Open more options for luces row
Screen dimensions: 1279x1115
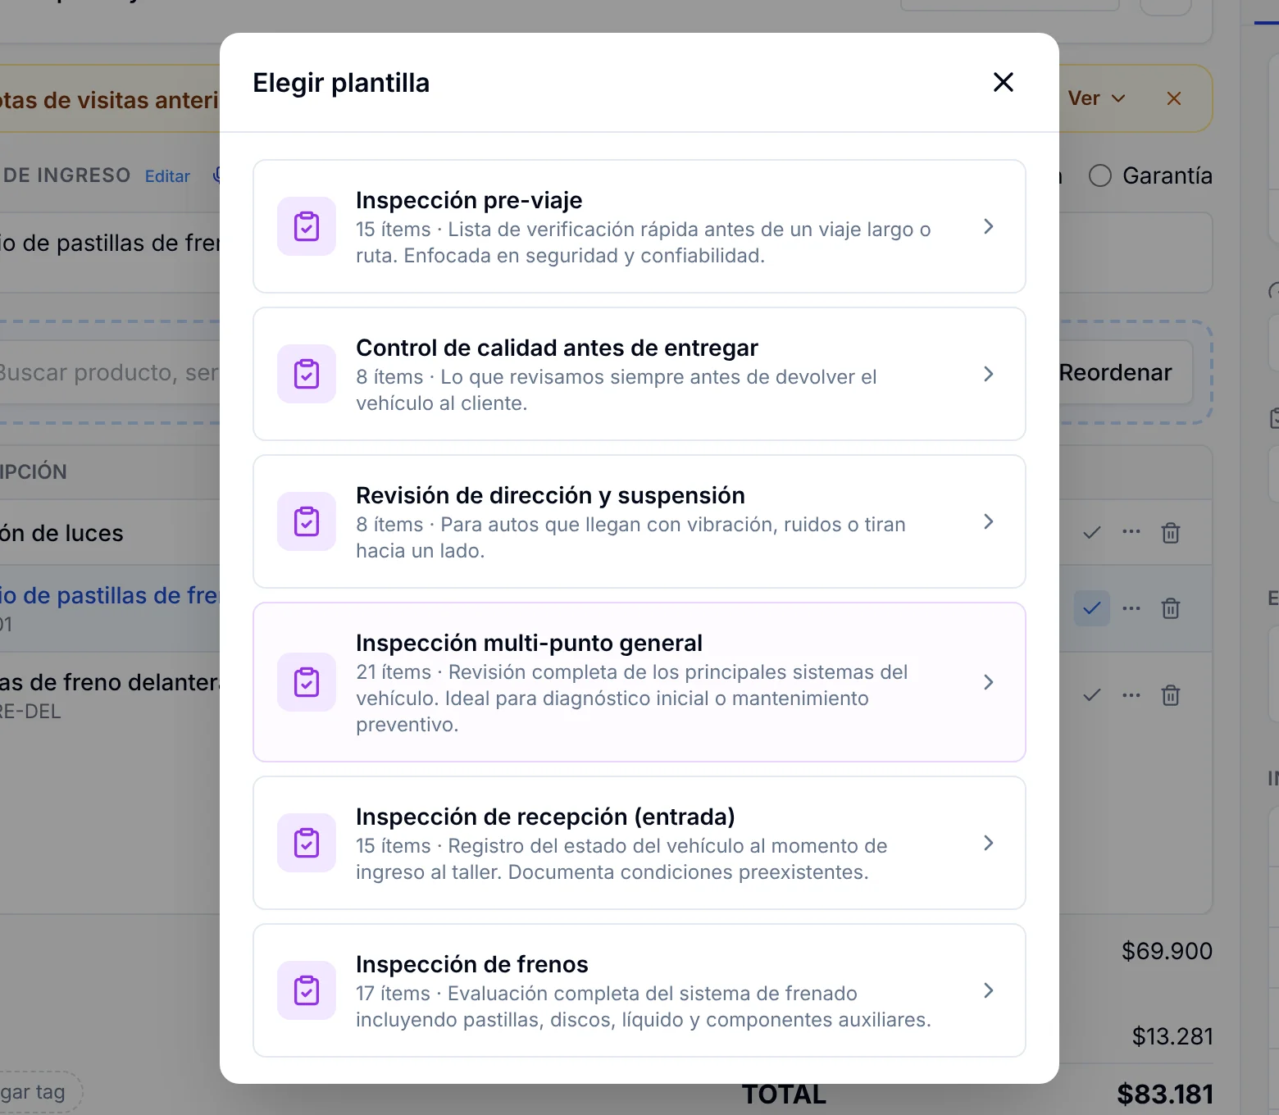1131,531
